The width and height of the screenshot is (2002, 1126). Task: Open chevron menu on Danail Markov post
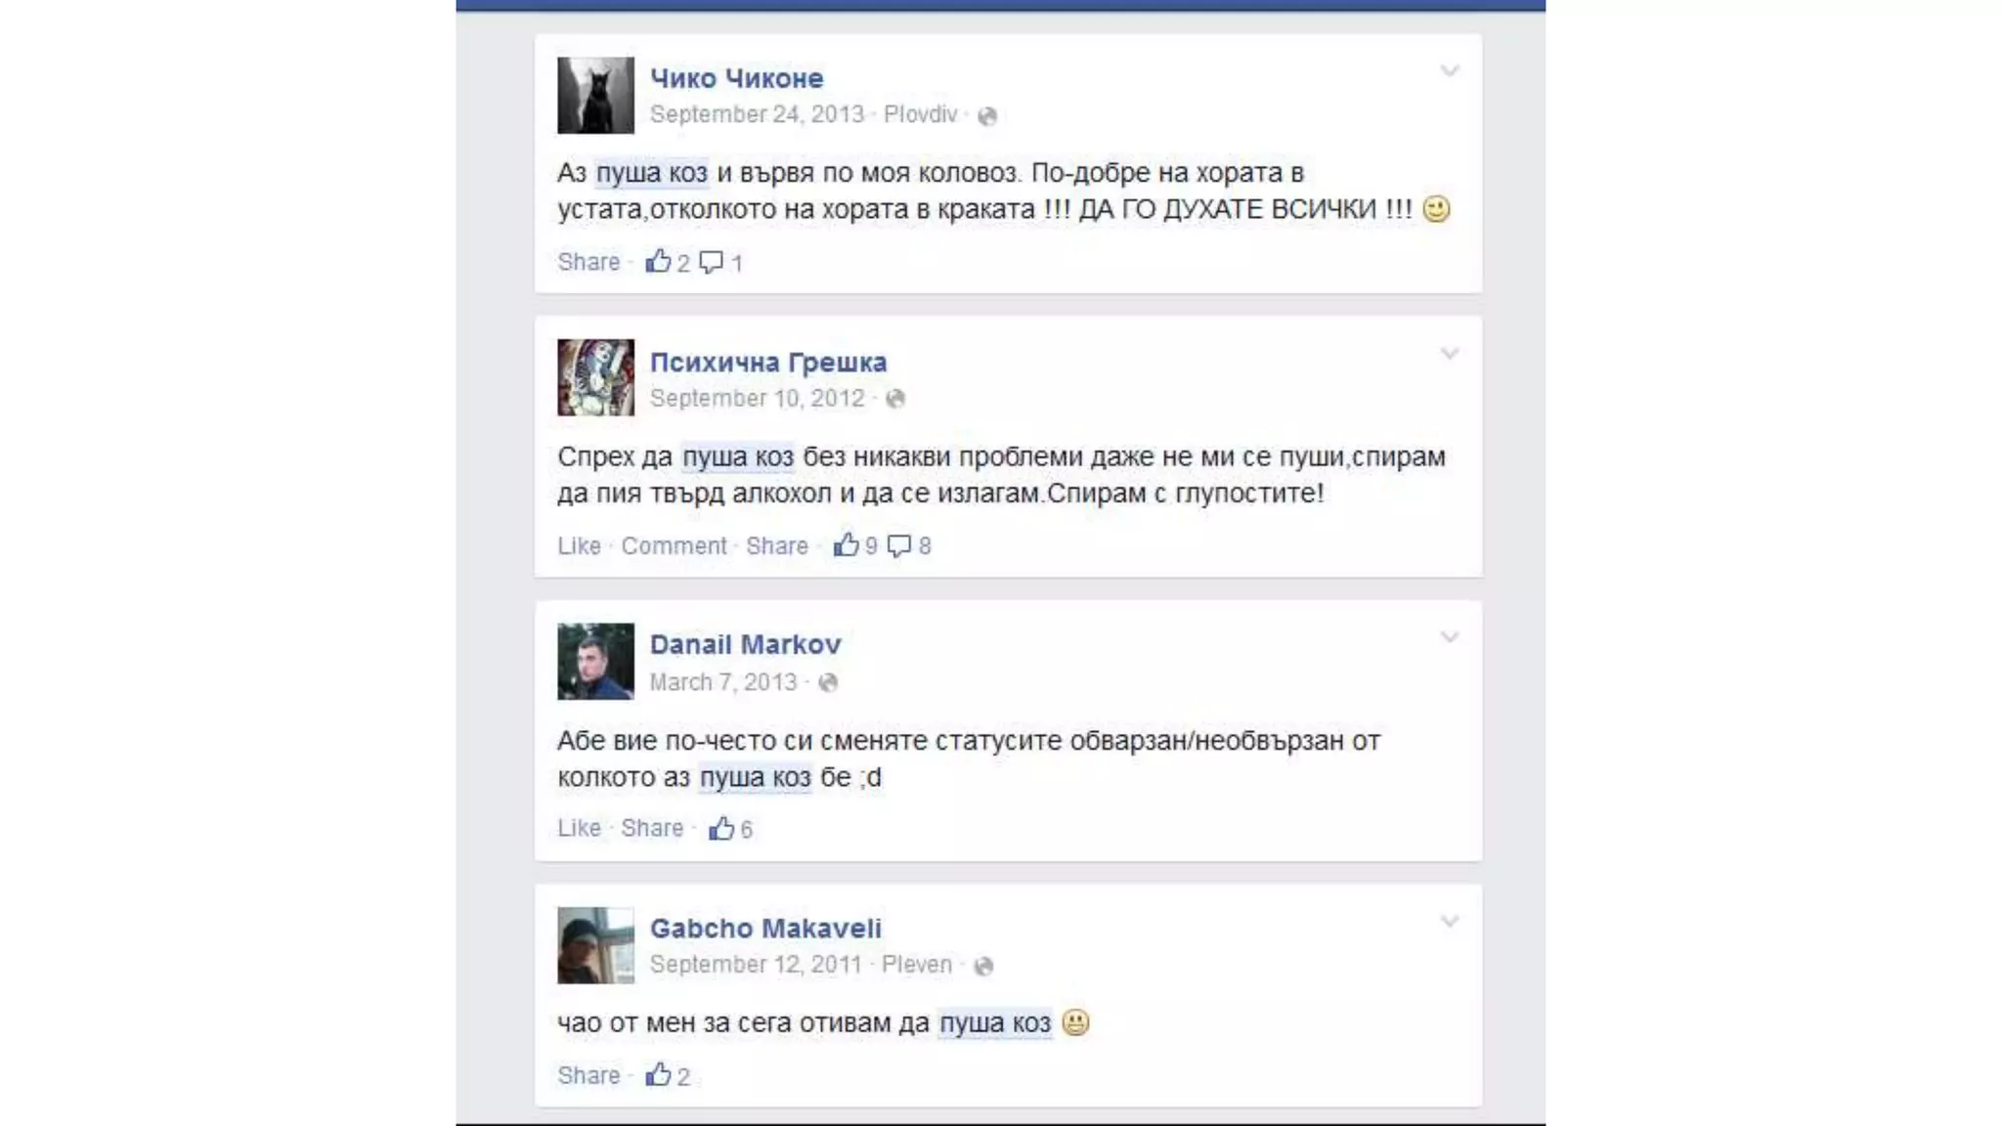[1450, 637]
